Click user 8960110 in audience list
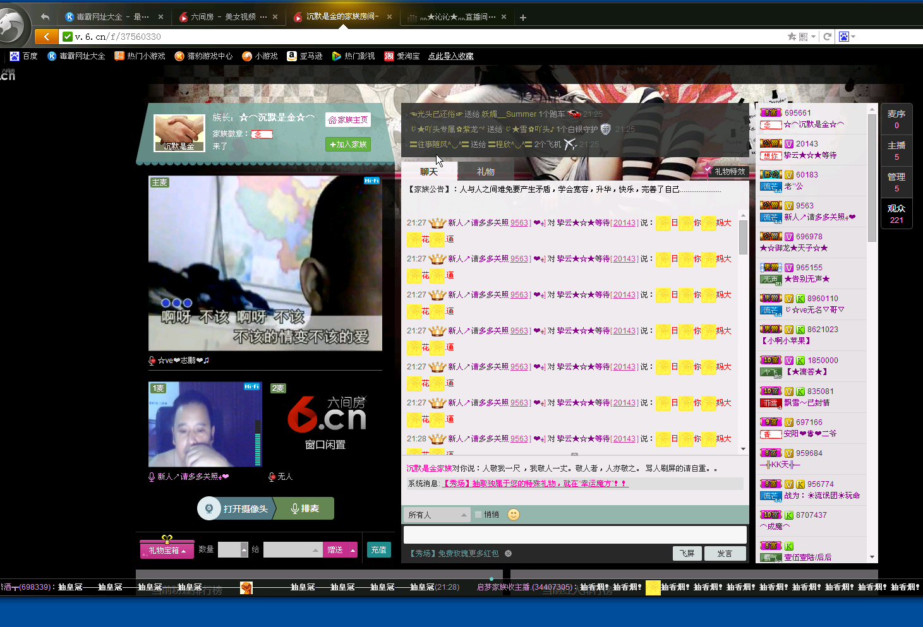Viewport: 923px width, 627px height. point(811,304)
